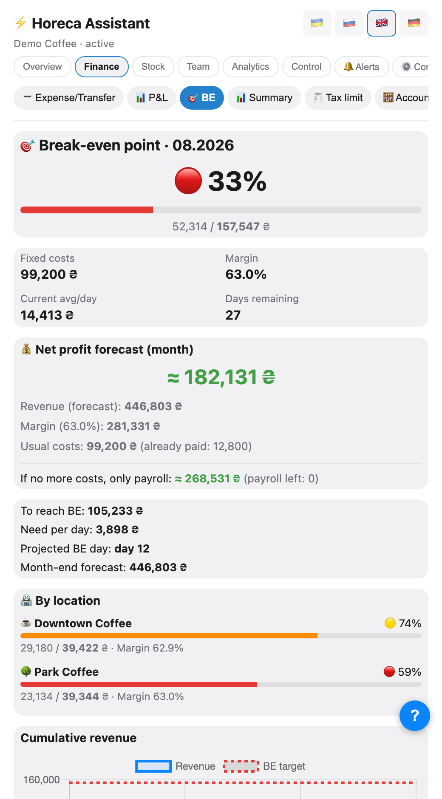Switch to German flag language
The height and width of the screenshot is (799, 442).
point(414,23)
